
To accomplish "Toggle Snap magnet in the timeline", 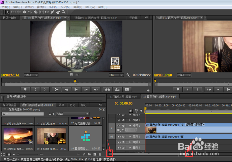I will [x=131, y=111].
